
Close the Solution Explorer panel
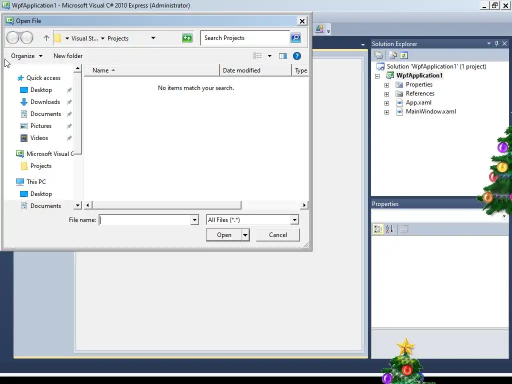coord(504,43)
